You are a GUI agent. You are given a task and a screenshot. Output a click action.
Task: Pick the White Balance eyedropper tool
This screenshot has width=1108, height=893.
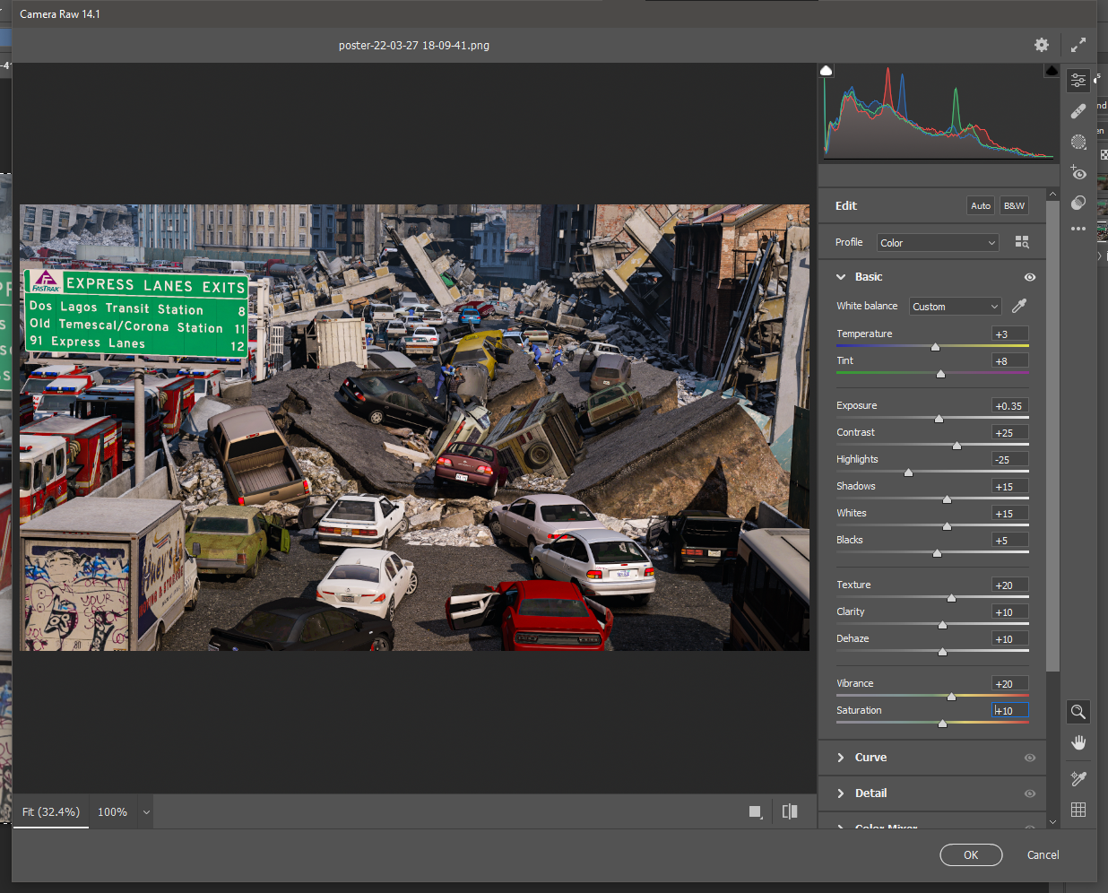pos(1019,306)
